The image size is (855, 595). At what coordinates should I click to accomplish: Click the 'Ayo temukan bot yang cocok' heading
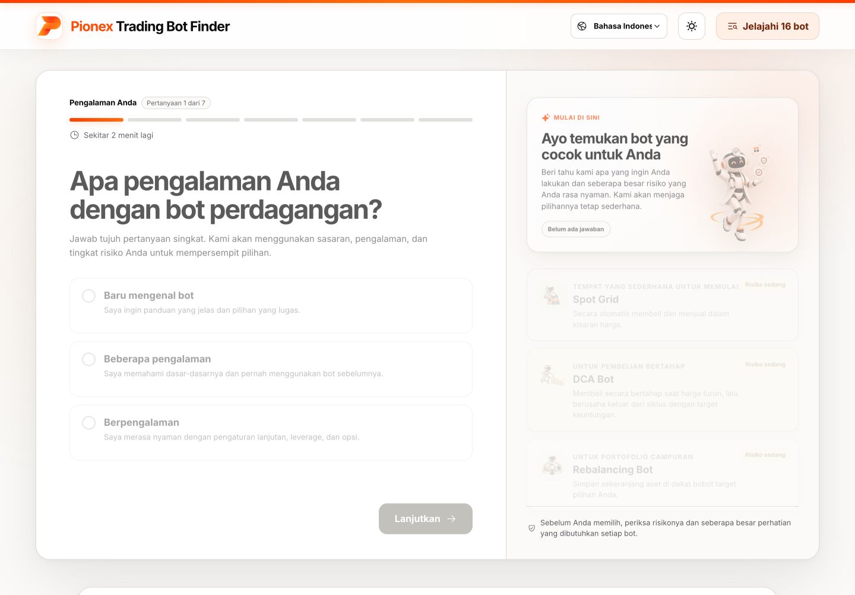[x=615, y=147]
